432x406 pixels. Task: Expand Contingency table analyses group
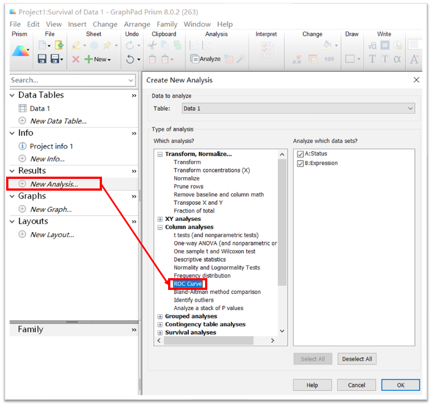click(x=160, y=325)
